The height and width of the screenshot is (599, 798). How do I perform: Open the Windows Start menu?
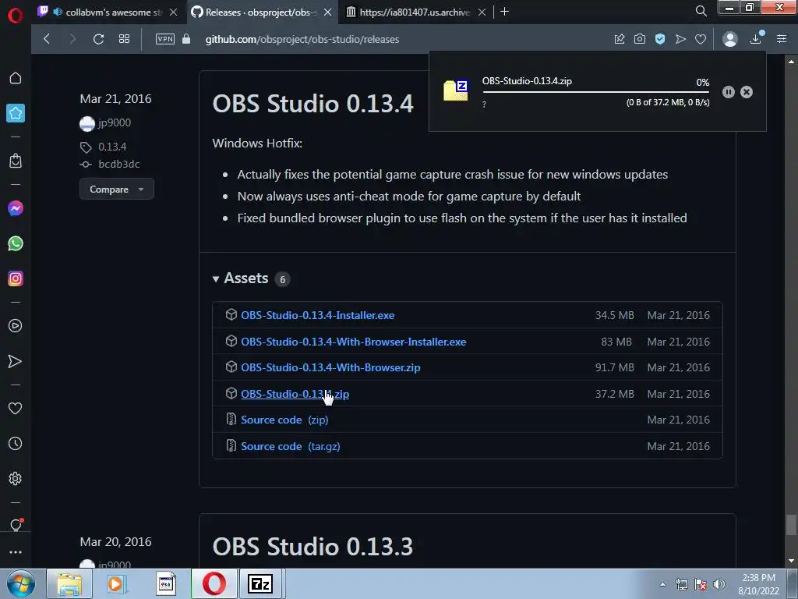point(20,583)
